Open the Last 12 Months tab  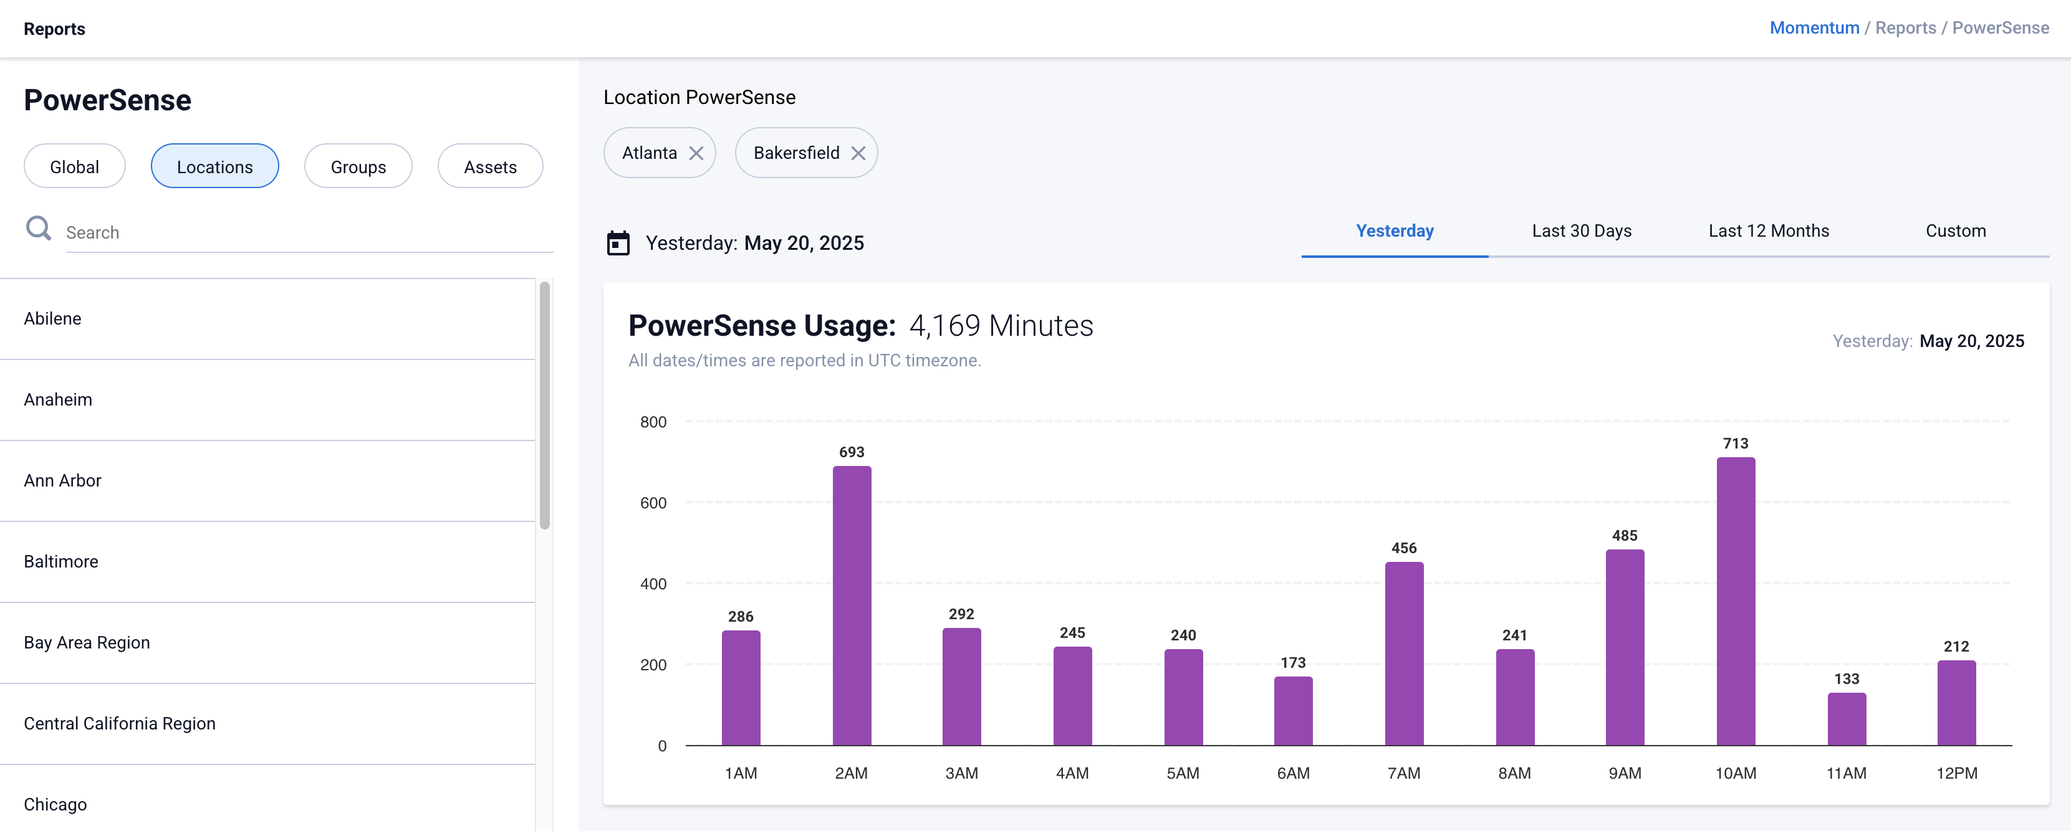[1768, 232]
